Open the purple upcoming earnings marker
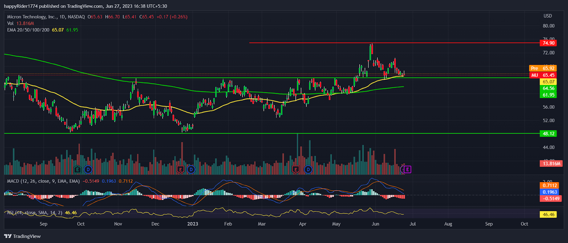This screenshot has width=568, height=243. point(407,170)
